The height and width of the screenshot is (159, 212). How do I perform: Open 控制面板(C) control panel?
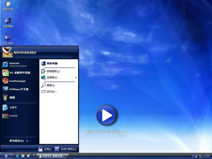coord(59,71)
